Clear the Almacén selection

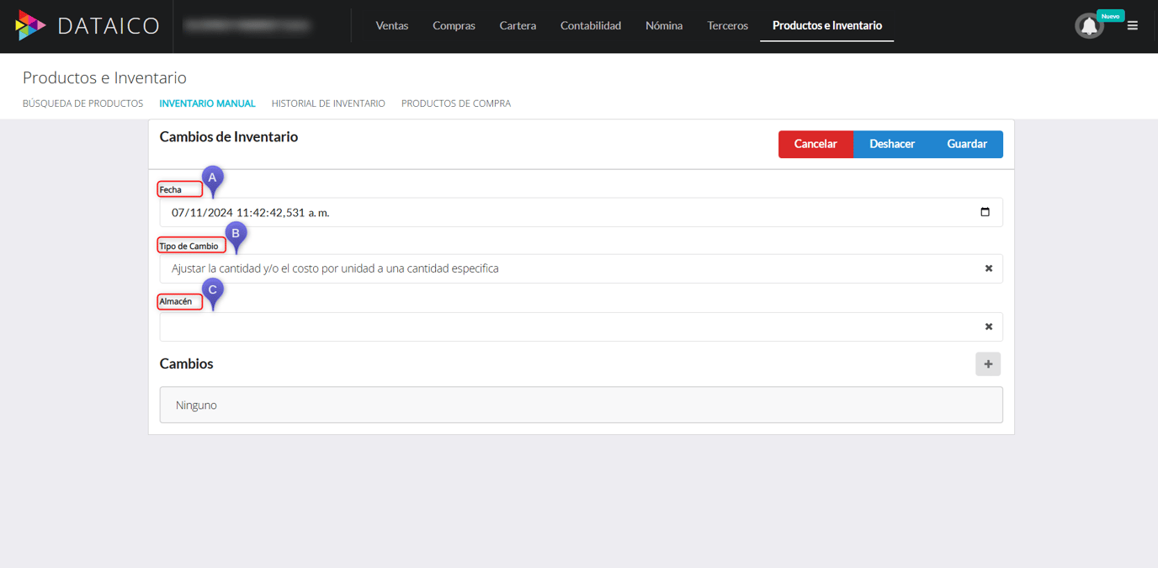(x=988, y=326)
